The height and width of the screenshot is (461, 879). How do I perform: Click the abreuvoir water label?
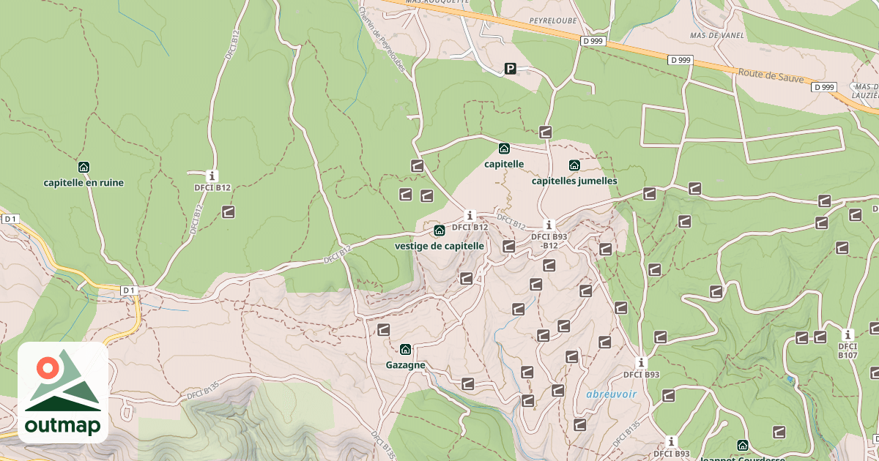[612, 394]
